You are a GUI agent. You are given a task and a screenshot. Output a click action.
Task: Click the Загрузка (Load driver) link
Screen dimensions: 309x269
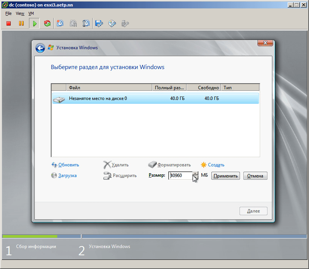pyautogui.click(x=64, y=176)
